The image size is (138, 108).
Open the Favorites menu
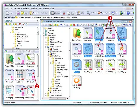pyautogui.click(x=34, y=9)
